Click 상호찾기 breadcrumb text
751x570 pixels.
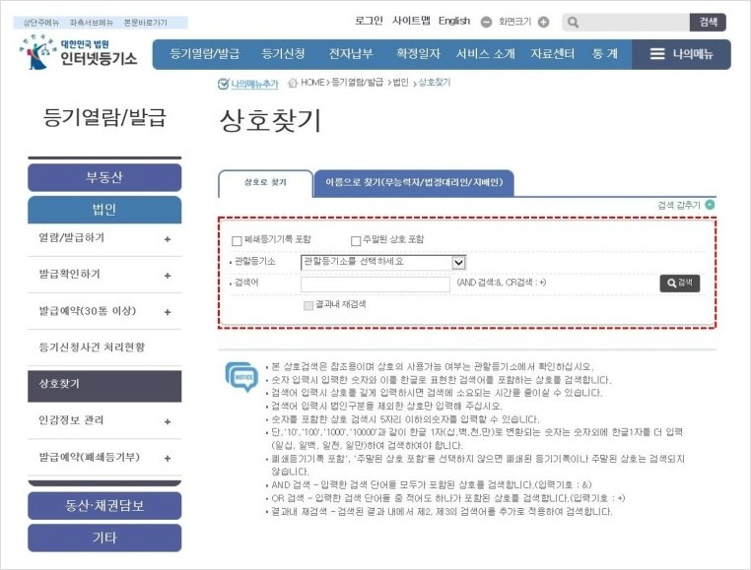[x=435, y=83]
